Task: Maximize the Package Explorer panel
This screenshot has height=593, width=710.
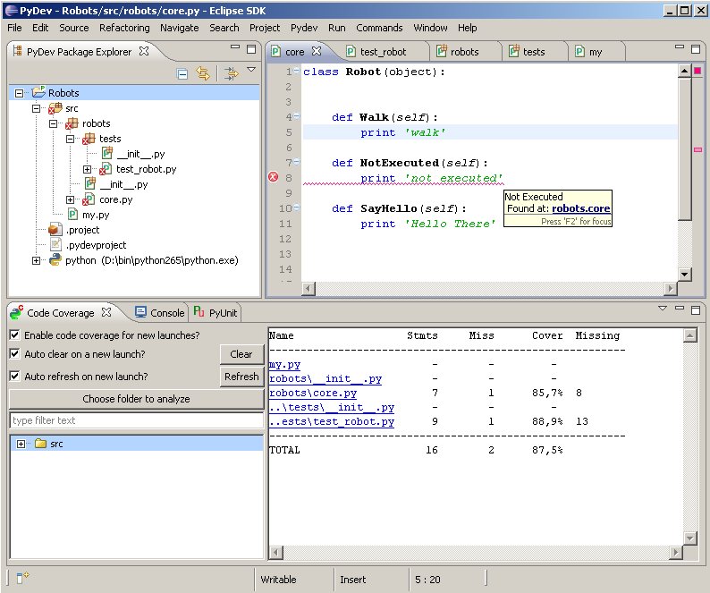Action: tap(251, 49)
